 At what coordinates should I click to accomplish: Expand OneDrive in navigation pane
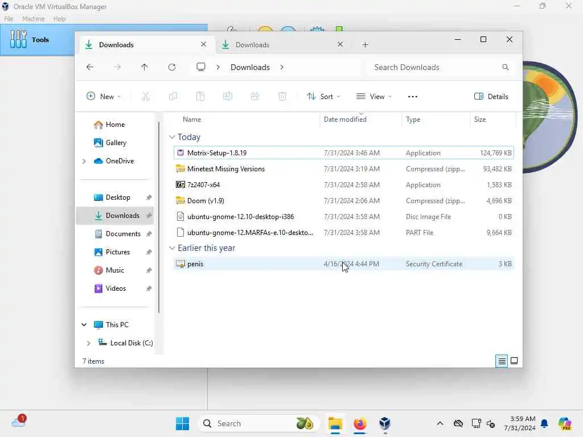pos(84,161)
